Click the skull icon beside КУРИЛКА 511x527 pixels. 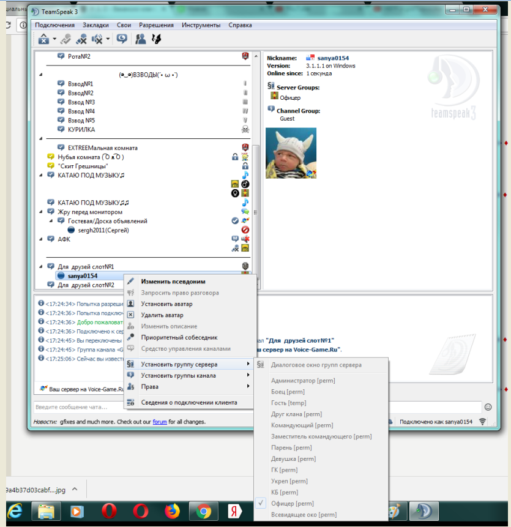point(245,129)
